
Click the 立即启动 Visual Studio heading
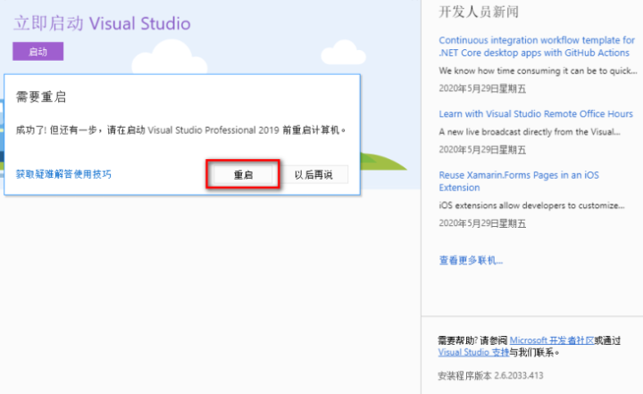click(102, 23)
